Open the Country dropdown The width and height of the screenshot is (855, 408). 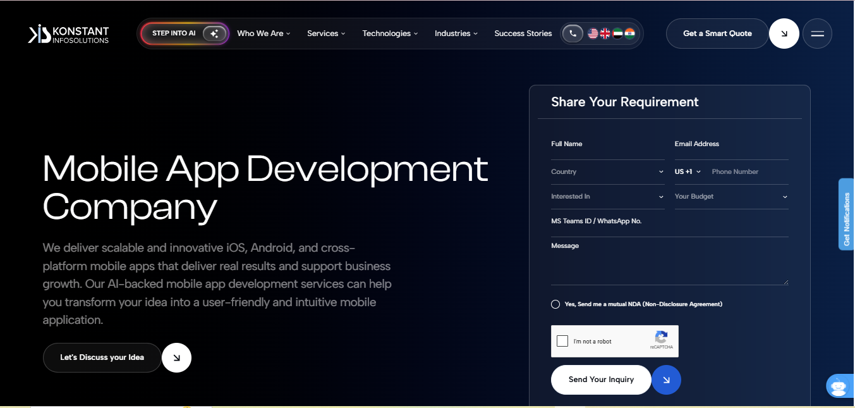[x=607, y=172]
